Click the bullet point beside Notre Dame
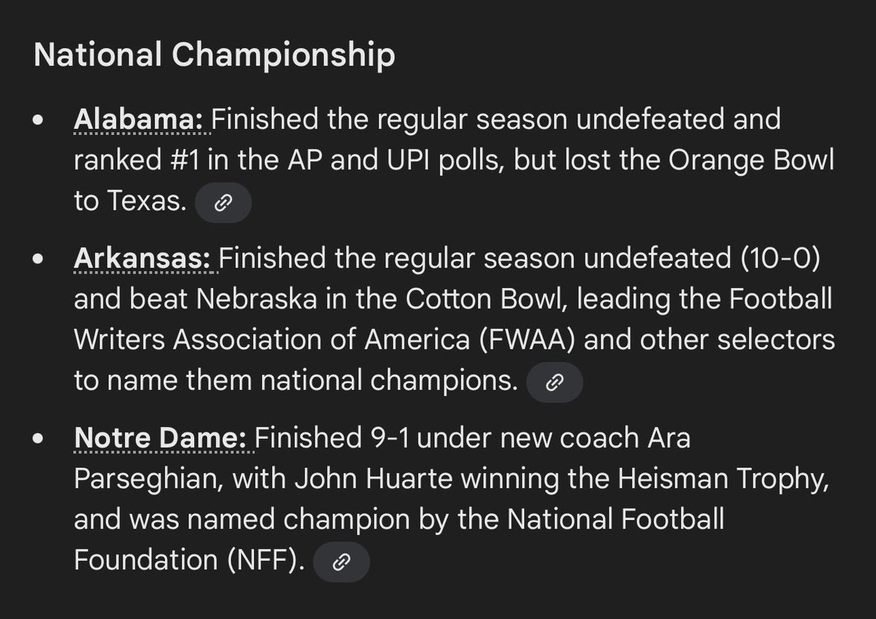This screenshot has height=619, width=876. coord(41,440)
